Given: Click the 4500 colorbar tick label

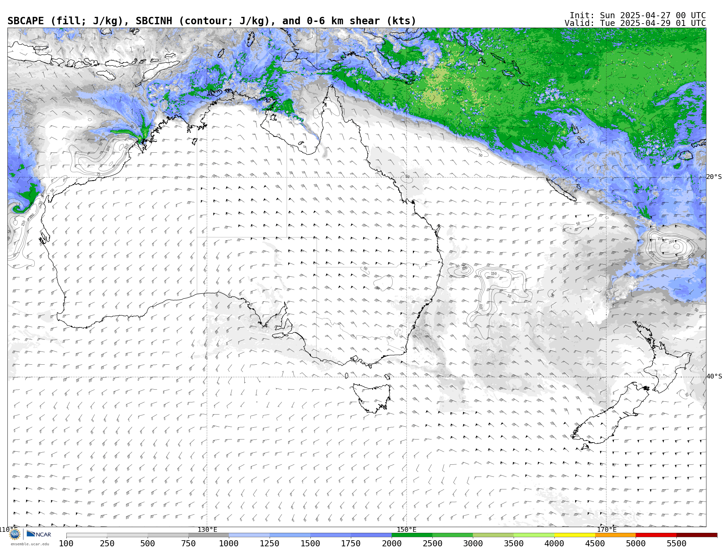Looking at the screenshot, I should (x=595, y=543).
